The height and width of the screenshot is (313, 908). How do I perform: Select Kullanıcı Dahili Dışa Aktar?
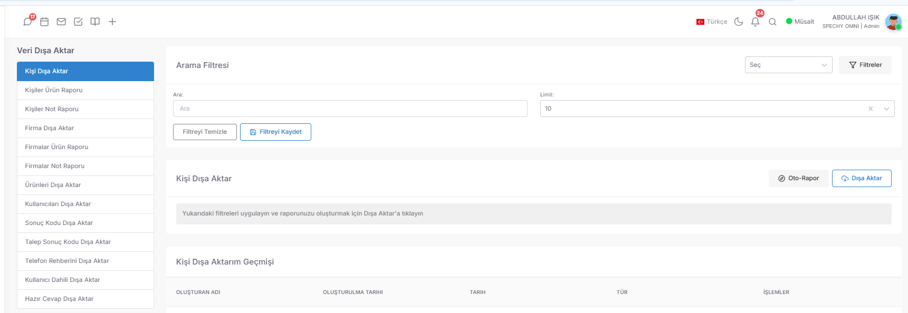pyautogui.click(x=85, y=280)
